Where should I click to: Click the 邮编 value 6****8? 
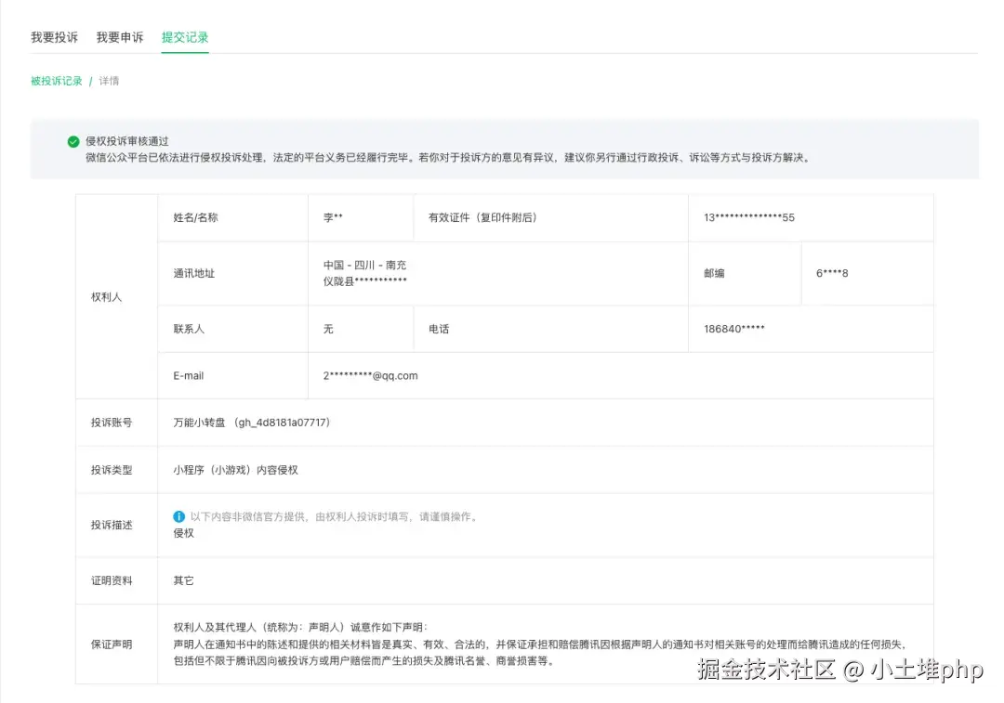pyautogui.click(x=831, y=273)
